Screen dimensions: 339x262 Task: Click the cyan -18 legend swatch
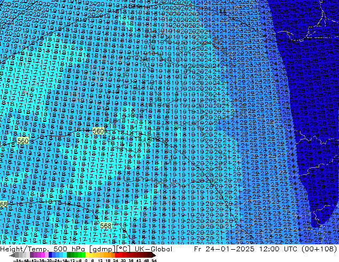[x=65, y=255]
